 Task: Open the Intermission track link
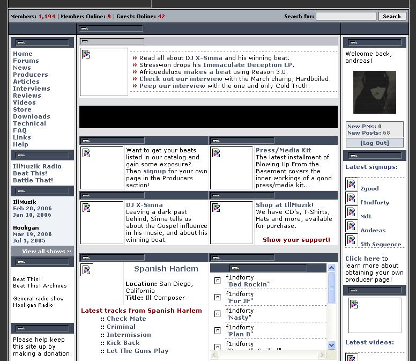click(x=129, y=335)
